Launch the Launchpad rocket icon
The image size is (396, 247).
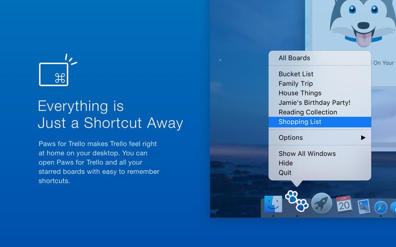tap(321, 203)
